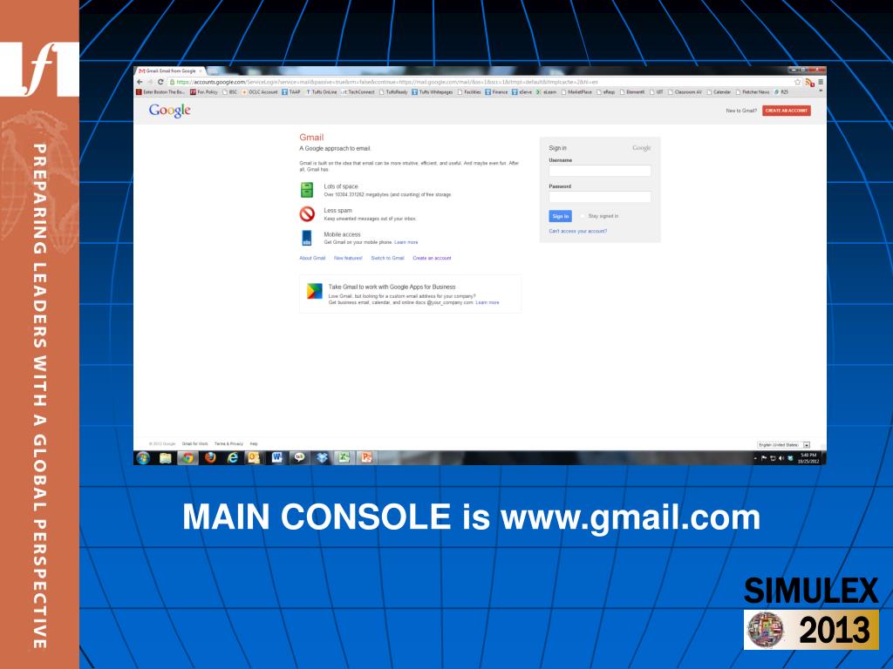Click the Action Center flag tray icon
Image resolution: width=893 pixels, height=669 pixels.
(x=764, y=458)
